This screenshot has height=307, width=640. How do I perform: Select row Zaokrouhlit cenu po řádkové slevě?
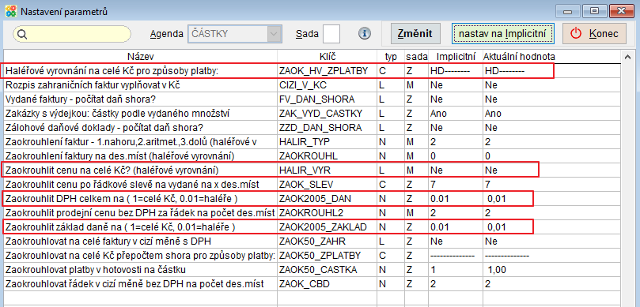click(x=312, y=185)
